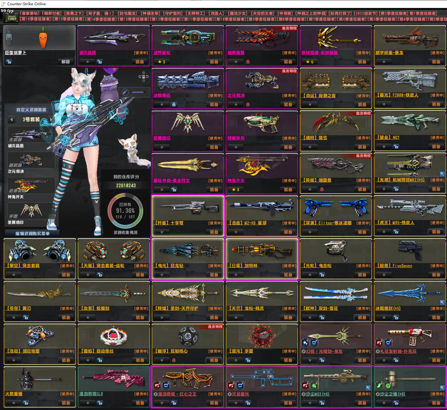Select the 近身武器 slot in the custom set

click(x=31, y=186)
